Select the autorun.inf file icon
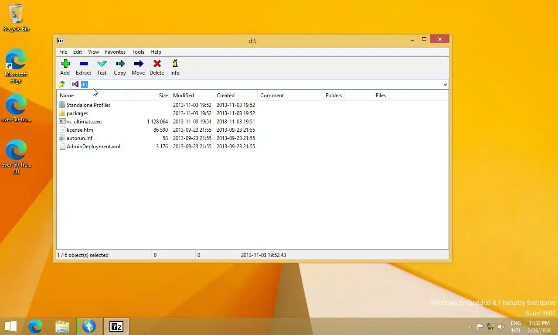 (x=62, y=138)
